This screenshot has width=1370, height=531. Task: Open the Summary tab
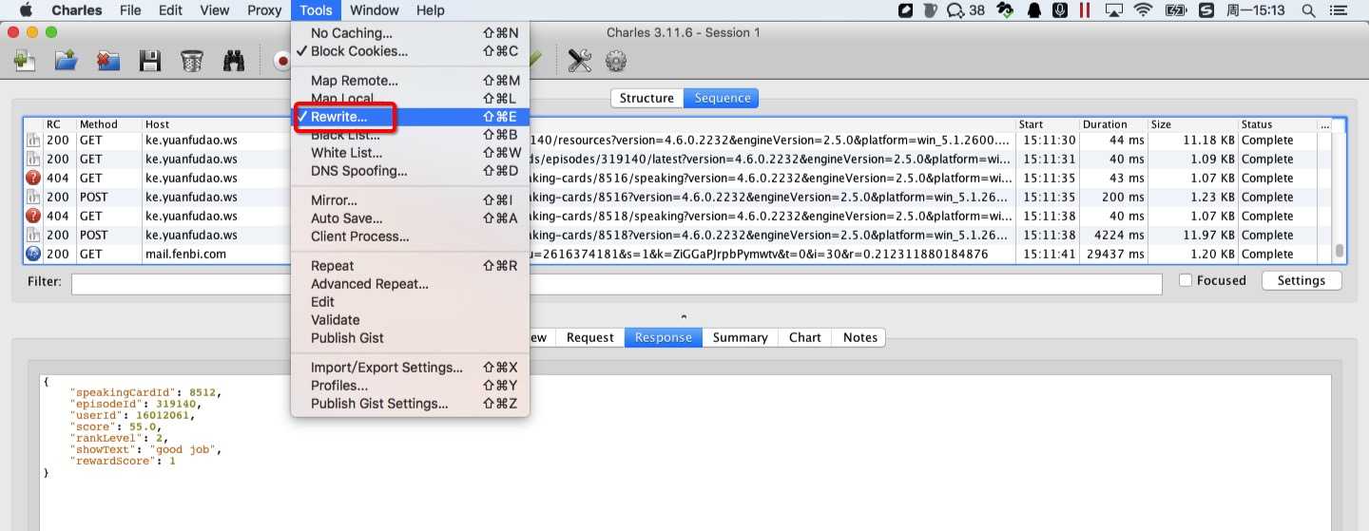tap(740, 337)
